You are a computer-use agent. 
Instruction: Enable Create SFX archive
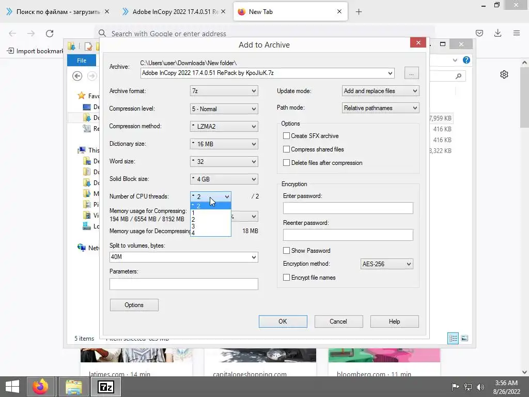click(x=286, y=136)
